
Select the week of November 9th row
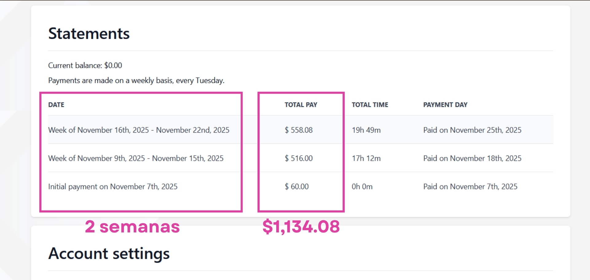pos(136,158)
